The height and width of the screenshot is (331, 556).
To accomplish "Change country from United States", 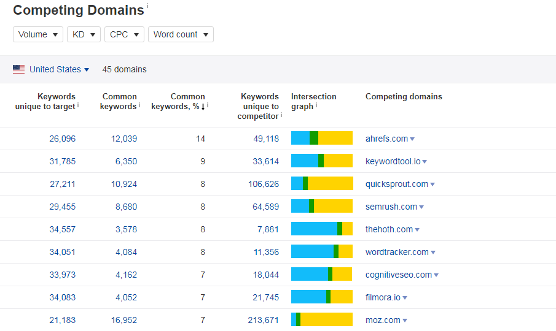I will coord(59,69).
